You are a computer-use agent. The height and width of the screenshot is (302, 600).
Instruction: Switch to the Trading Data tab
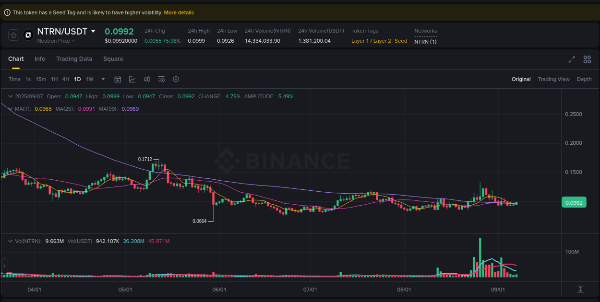(74, 59)
